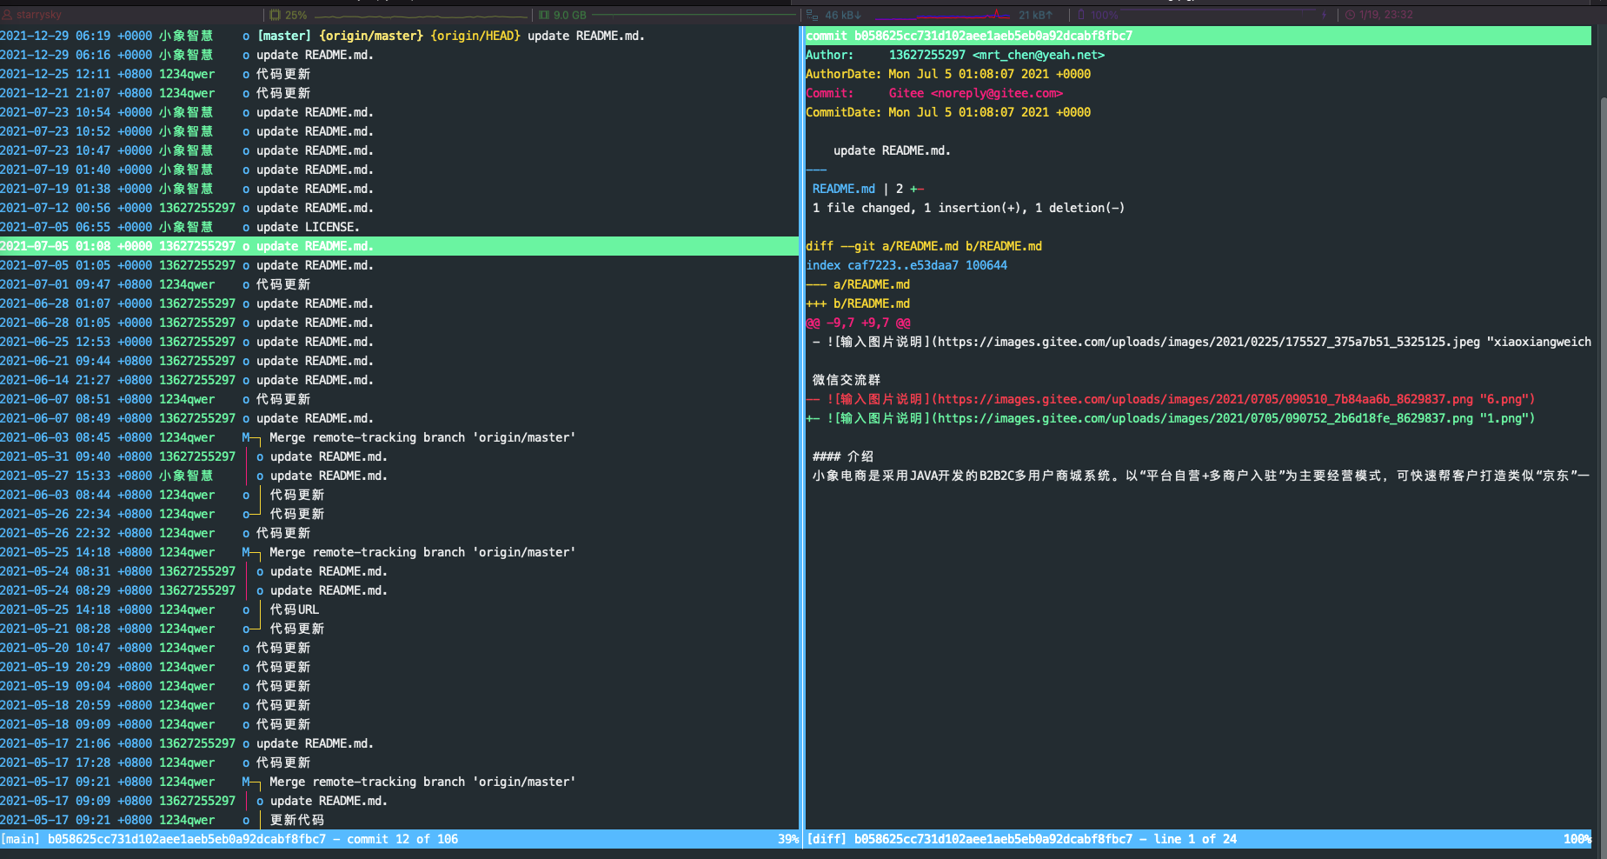This screenshot has width=1607, height=859.
Task: Click the network icon beside 46 kB download
Action: [x=812, y=15]
